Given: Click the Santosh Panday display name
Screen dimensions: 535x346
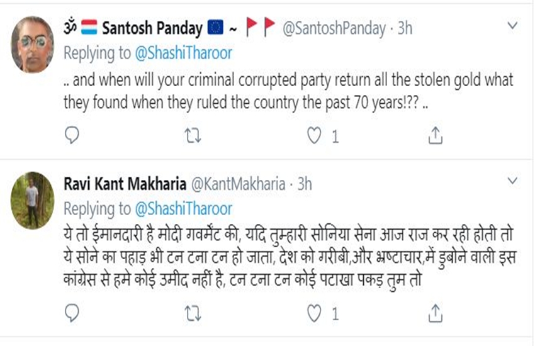Looking at the screenshot, I should [x=152, y=28].
